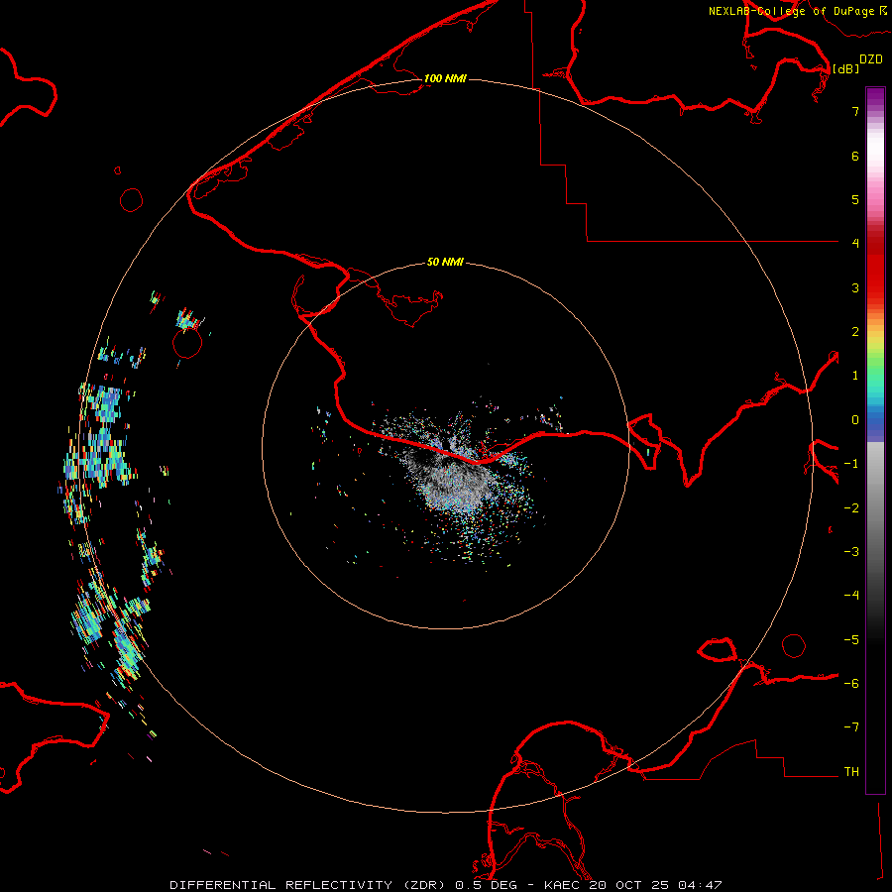Click the '6' value on the colorbar scale
Screen dimensions: 892x892
(x=855, y=156)
